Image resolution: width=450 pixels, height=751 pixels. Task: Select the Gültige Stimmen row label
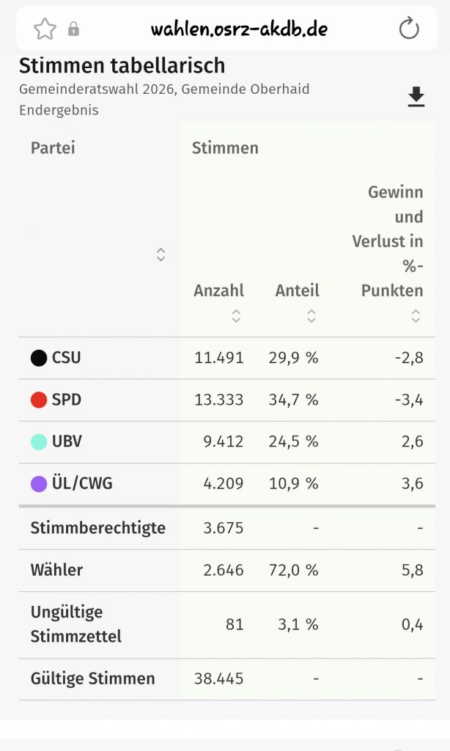(x=92, y=678)
